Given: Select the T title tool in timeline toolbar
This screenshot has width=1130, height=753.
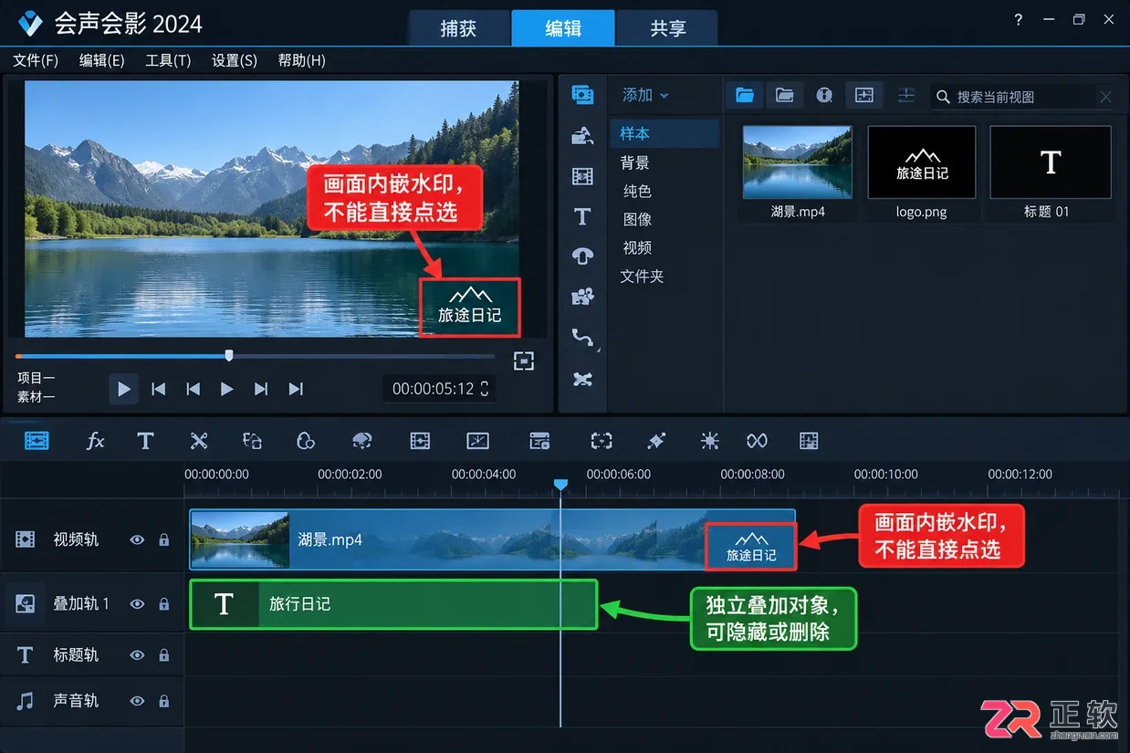Looking at the screenshot, I should (x=145, y=441).
